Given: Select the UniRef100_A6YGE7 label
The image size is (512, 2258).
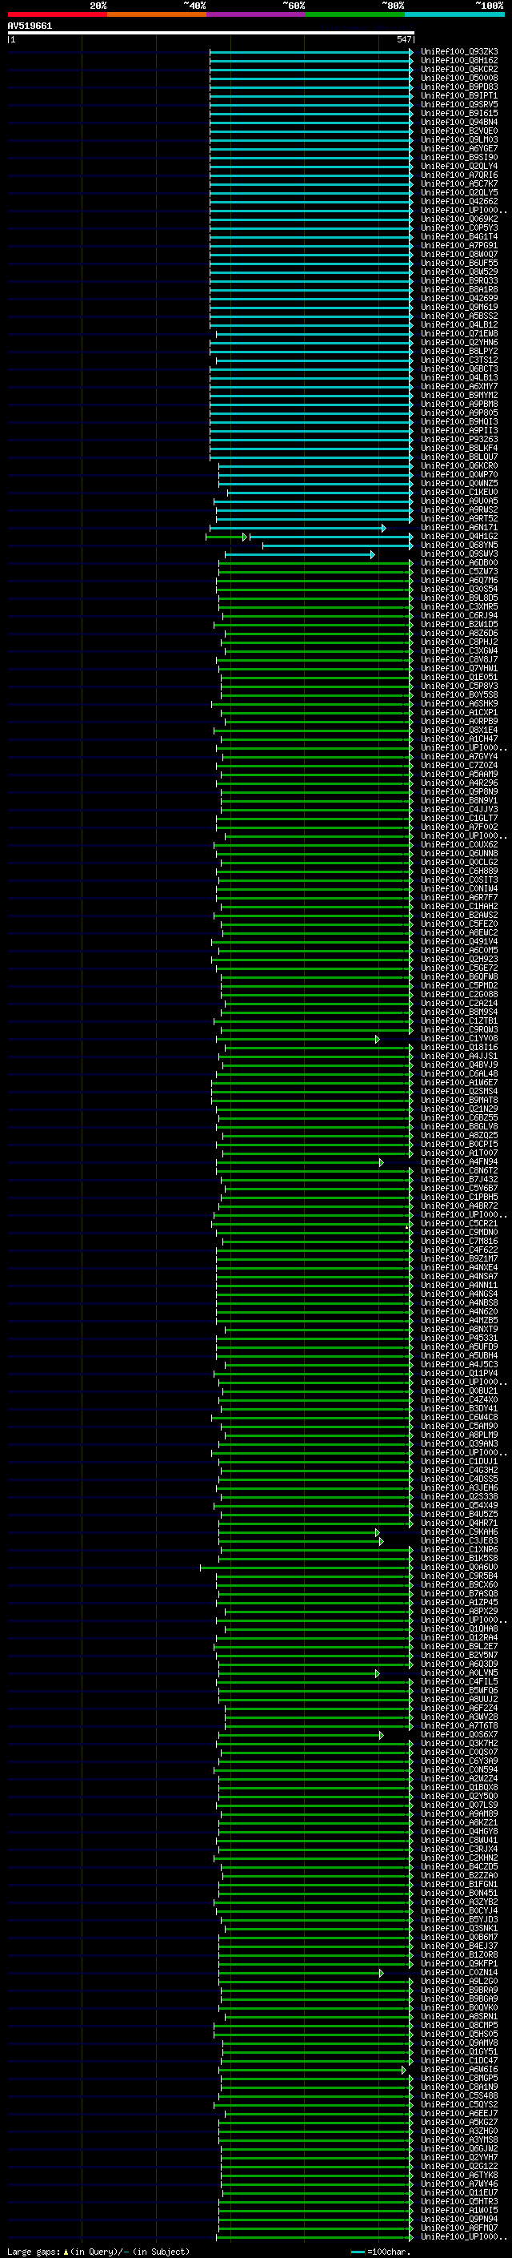Looking at the screenshot, I should click(x=458, y=149).
